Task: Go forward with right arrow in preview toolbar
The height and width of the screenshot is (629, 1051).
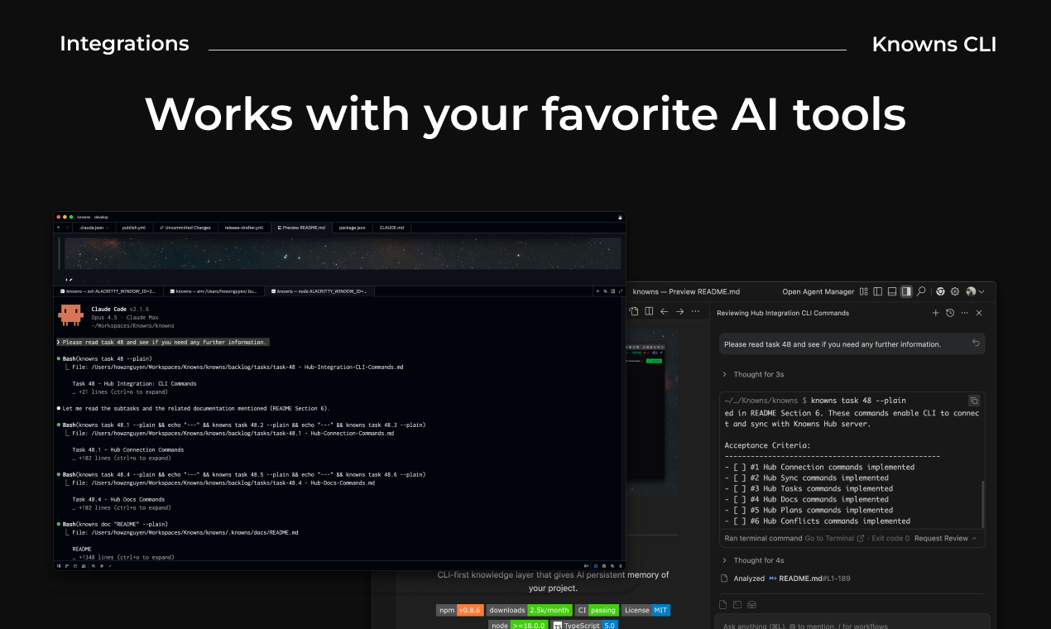Action: point(680,311)
